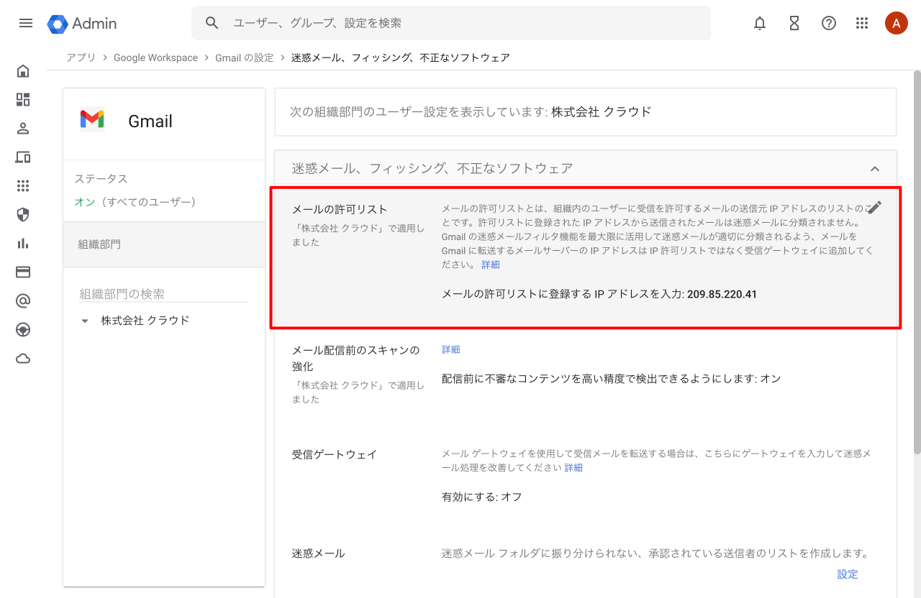Viewport: 921px width, 598px height.
Task: Open Dashboard sidebar icon
Action: coord(23,100)
